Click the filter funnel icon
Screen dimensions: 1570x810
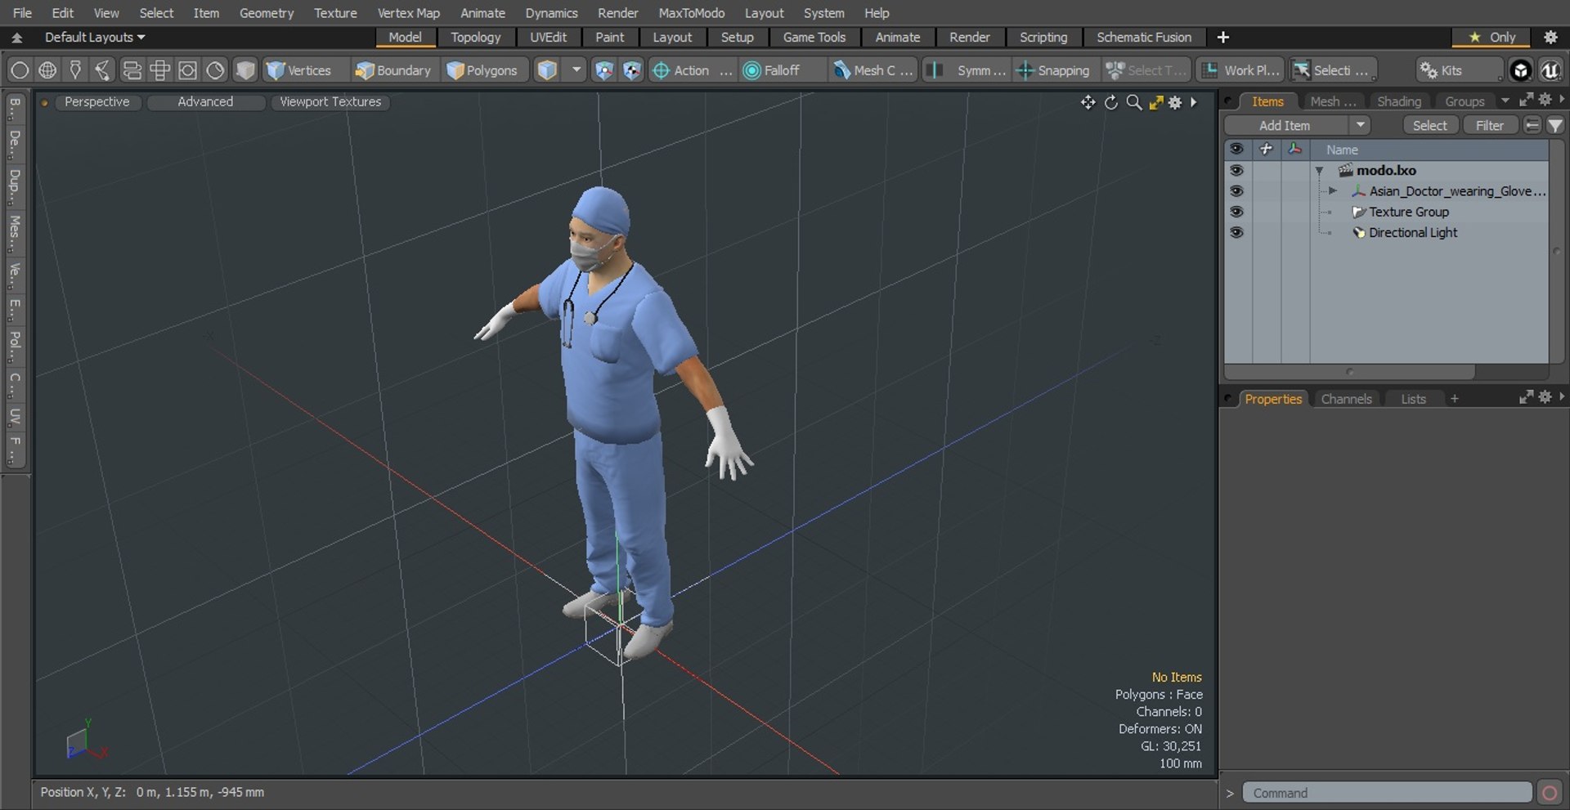(1555, 125)
